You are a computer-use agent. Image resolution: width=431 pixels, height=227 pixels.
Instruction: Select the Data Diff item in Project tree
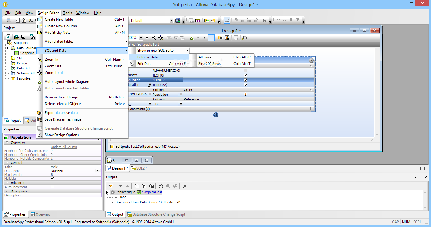pos(23,68)
